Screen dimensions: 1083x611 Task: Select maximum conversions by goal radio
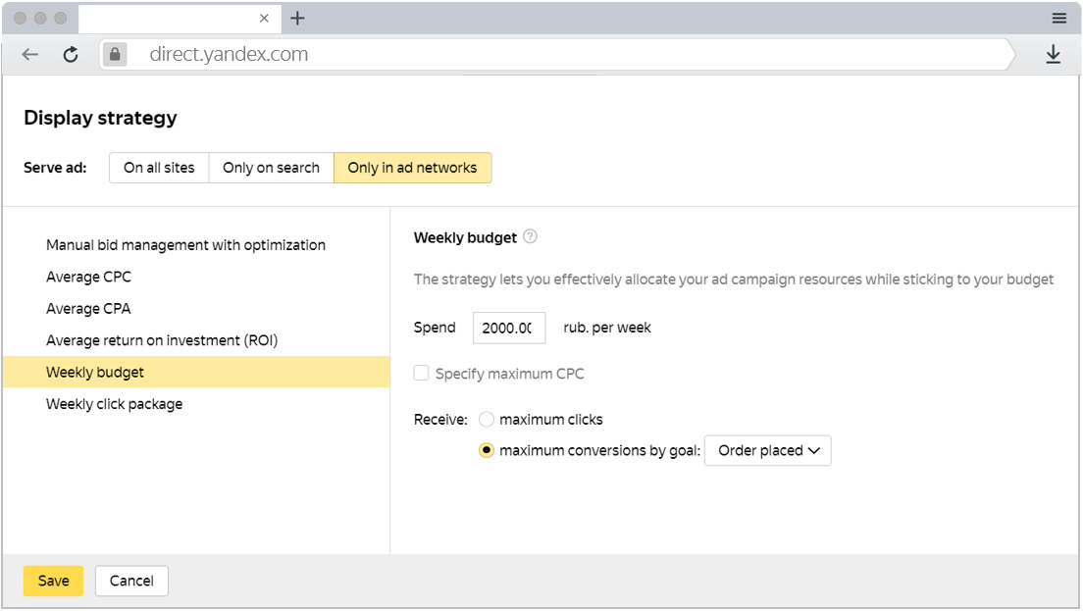pyautogui.click(x=487, y=451)
